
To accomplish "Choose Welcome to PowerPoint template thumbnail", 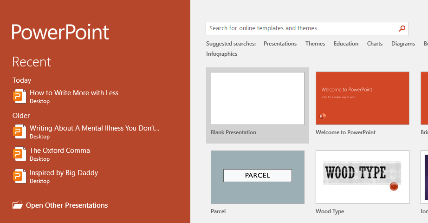I will coord(363,98).
